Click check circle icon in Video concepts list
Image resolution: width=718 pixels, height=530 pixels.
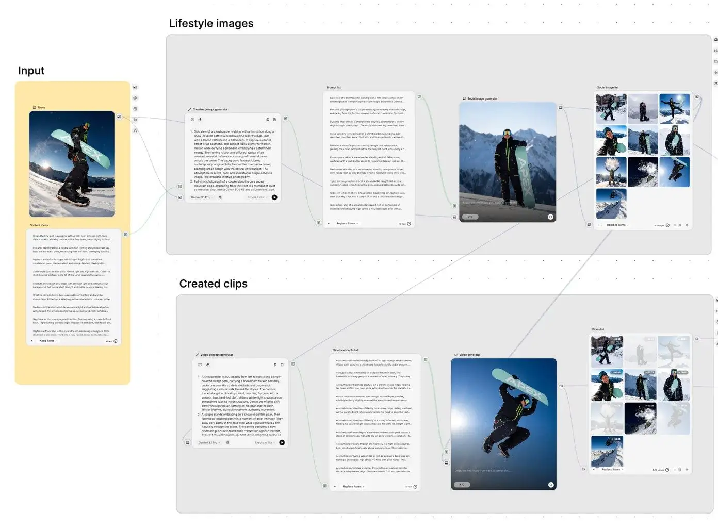click(415, 487)
